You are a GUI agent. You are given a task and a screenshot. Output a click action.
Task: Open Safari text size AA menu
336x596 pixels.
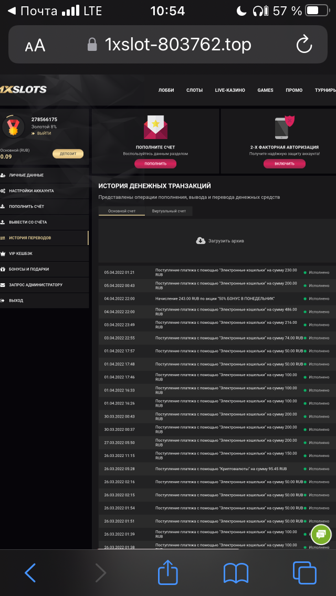point(35,46)
